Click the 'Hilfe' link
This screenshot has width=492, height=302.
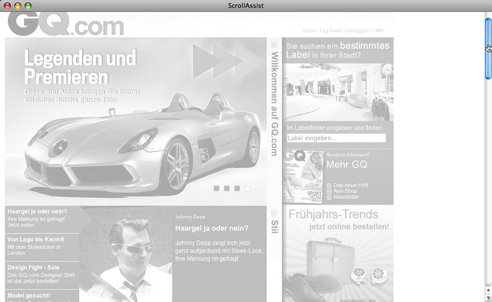[x=378, y=31]
